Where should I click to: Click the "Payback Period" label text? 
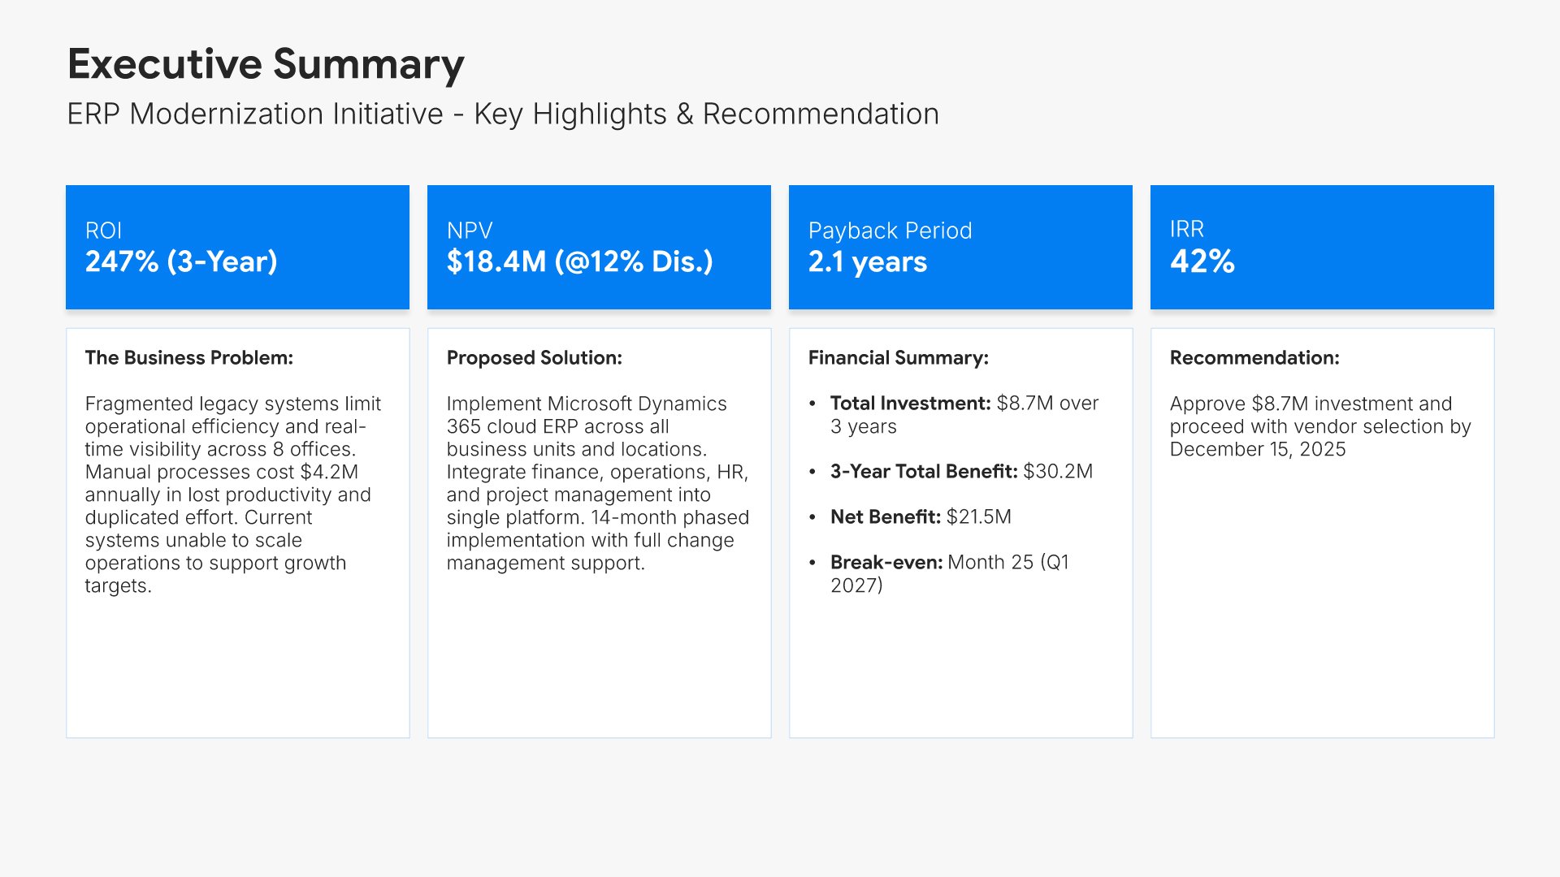pos(890,231)
